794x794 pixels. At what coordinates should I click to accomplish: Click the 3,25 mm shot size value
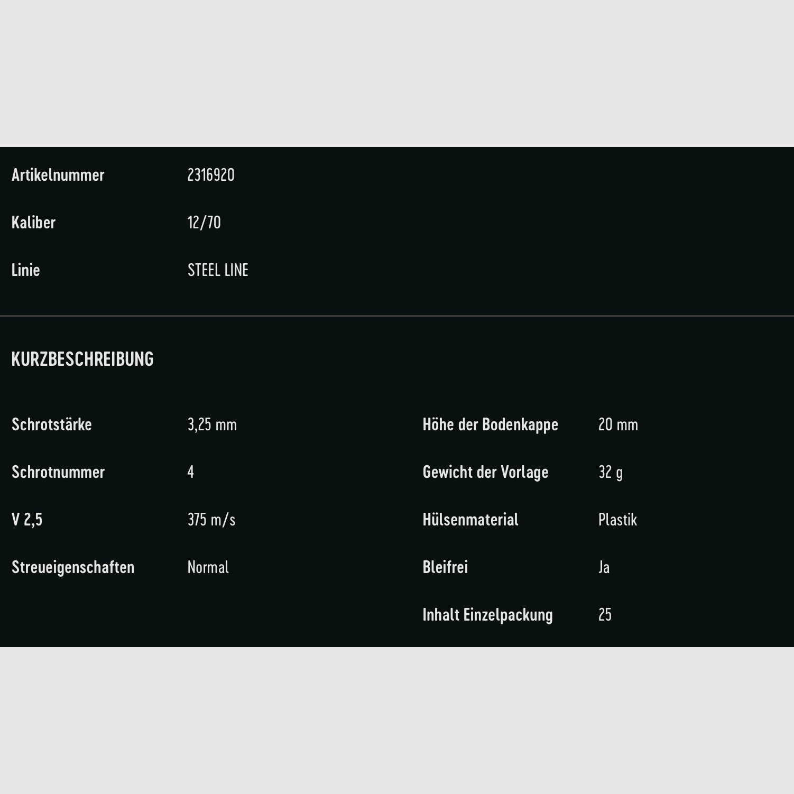[x=212, y=424]
